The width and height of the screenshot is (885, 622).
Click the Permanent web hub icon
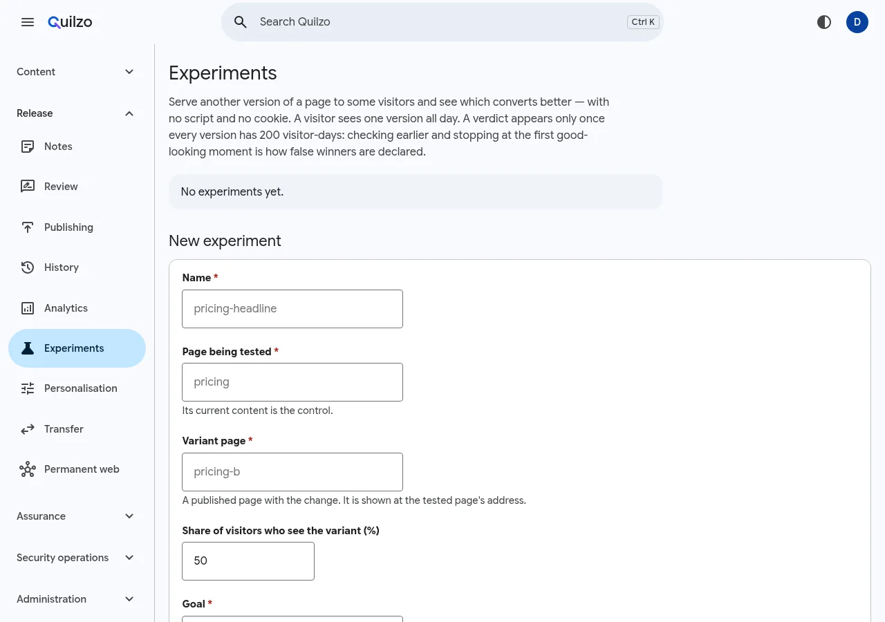[28, 469]
